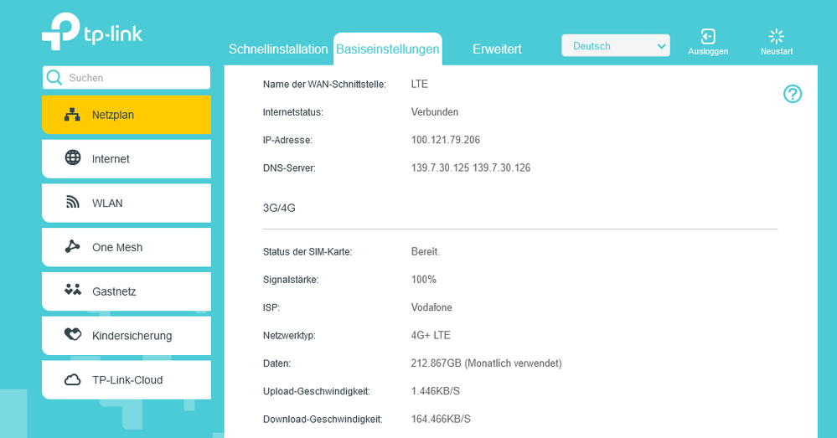Click the DNS server value 139.7.30.125 139.7.30.126
This screenshot has width=837, height=438.
[x=471, y=167]
